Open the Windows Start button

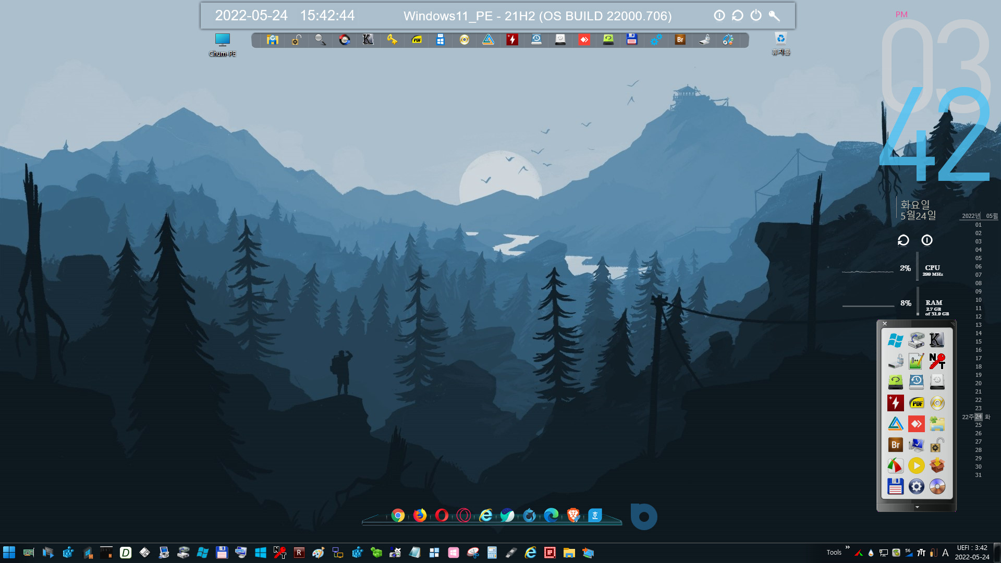tap(9, 553)
